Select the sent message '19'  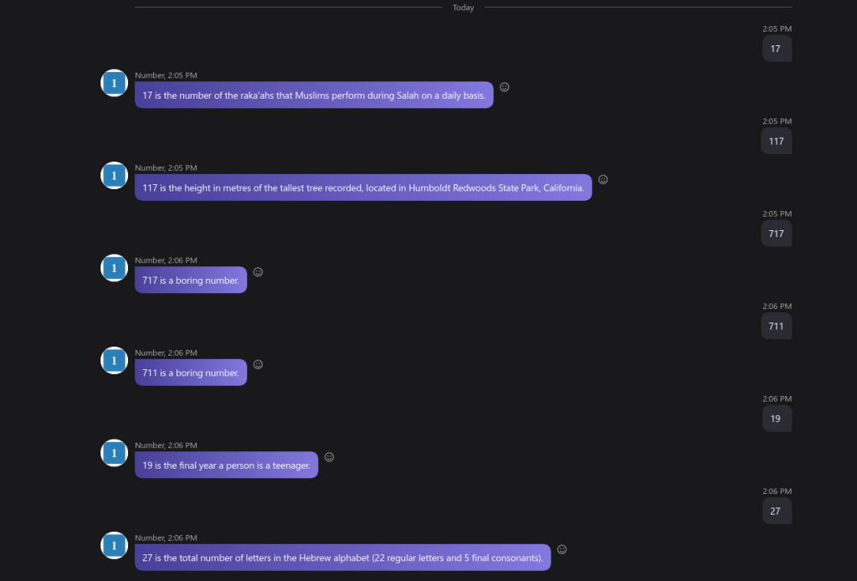(777, 419)
